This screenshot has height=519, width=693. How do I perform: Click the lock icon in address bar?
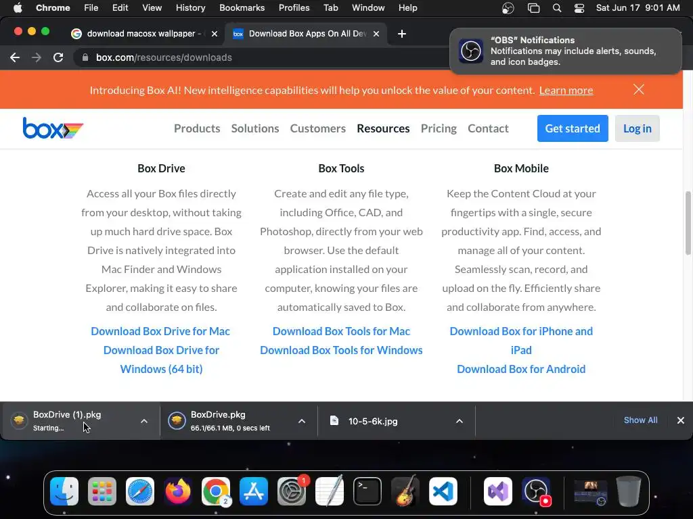[85, 57]
